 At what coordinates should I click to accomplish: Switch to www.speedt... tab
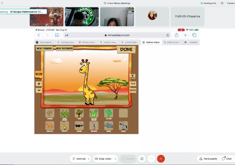point(45,42)
